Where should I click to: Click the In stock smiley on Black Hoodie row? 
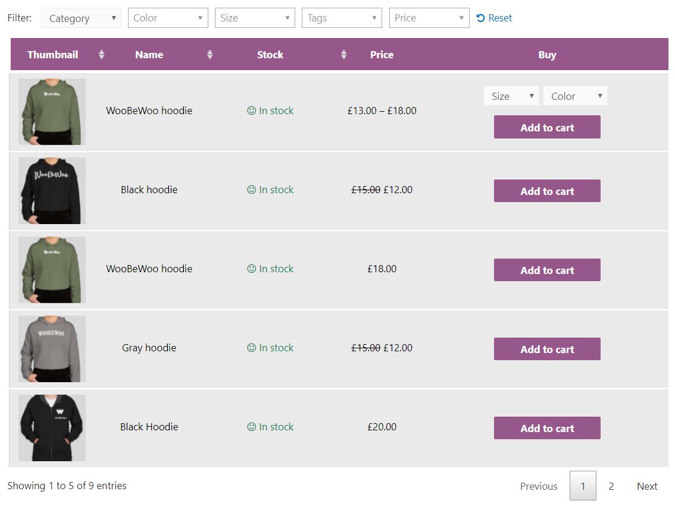(251, 427)
